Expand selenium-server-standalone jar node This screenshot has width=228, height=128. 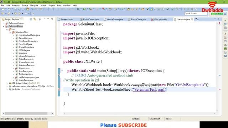[7, 86]
